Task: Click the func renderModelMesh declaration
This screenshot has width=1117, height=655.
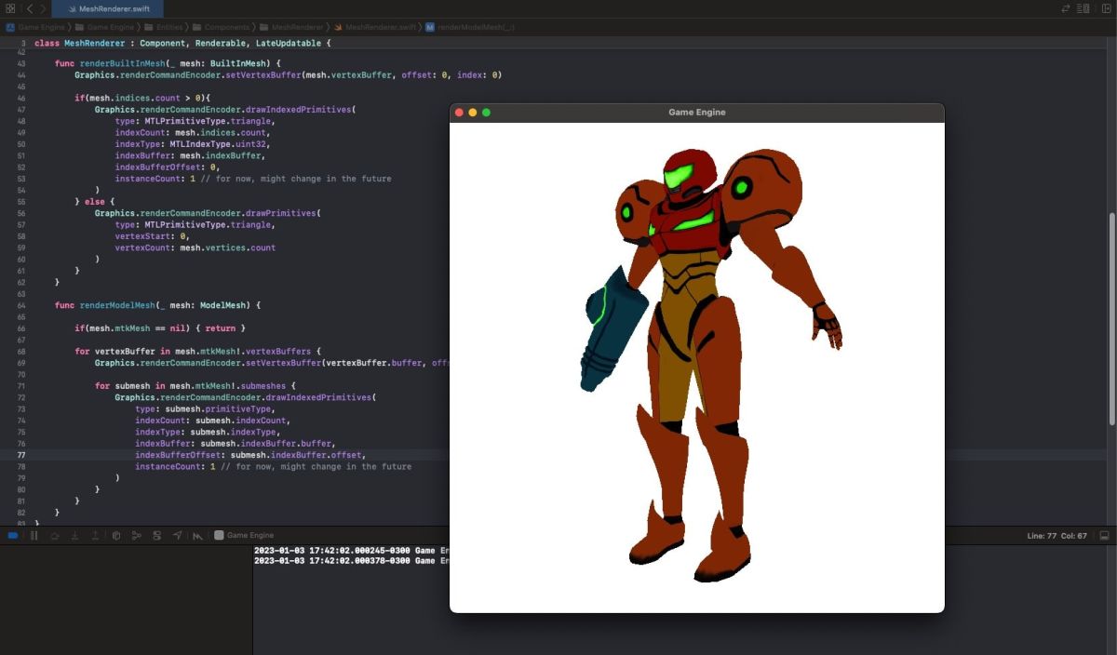Action: [158, 305]
